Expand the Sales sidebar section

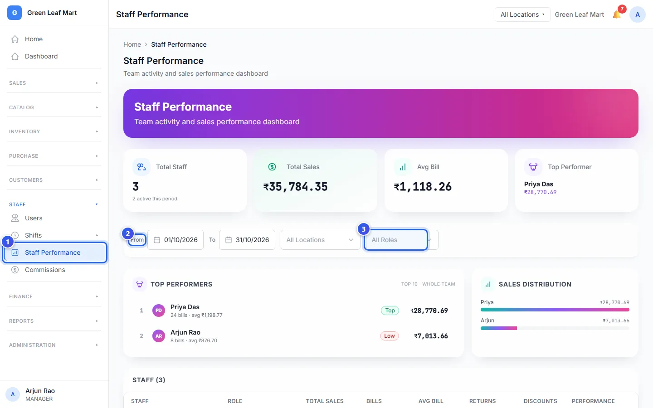point(54,83)
